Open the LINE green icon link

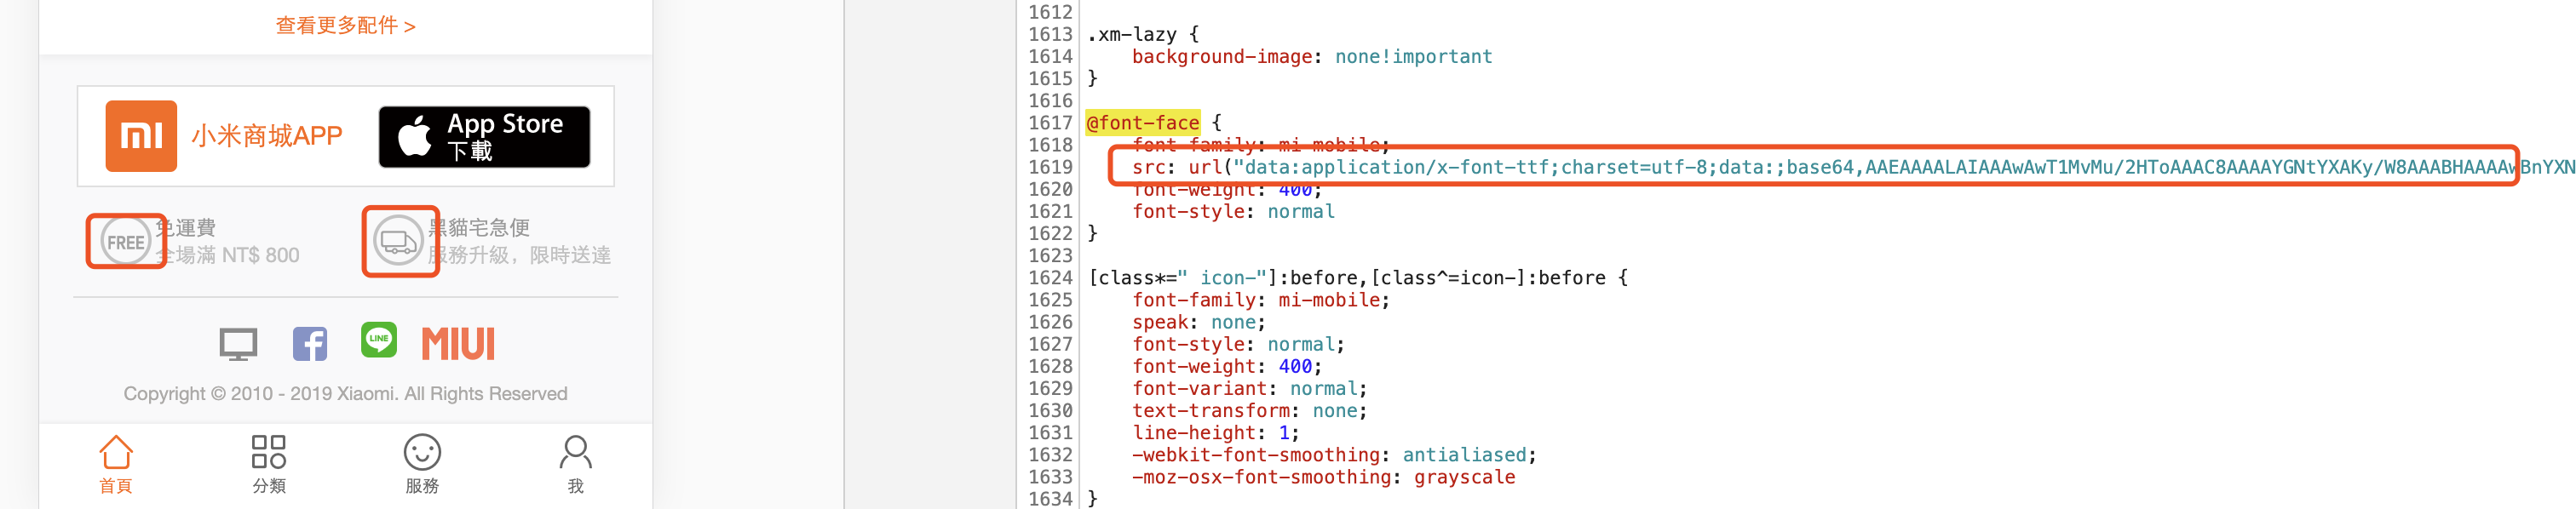coord(379,340)
